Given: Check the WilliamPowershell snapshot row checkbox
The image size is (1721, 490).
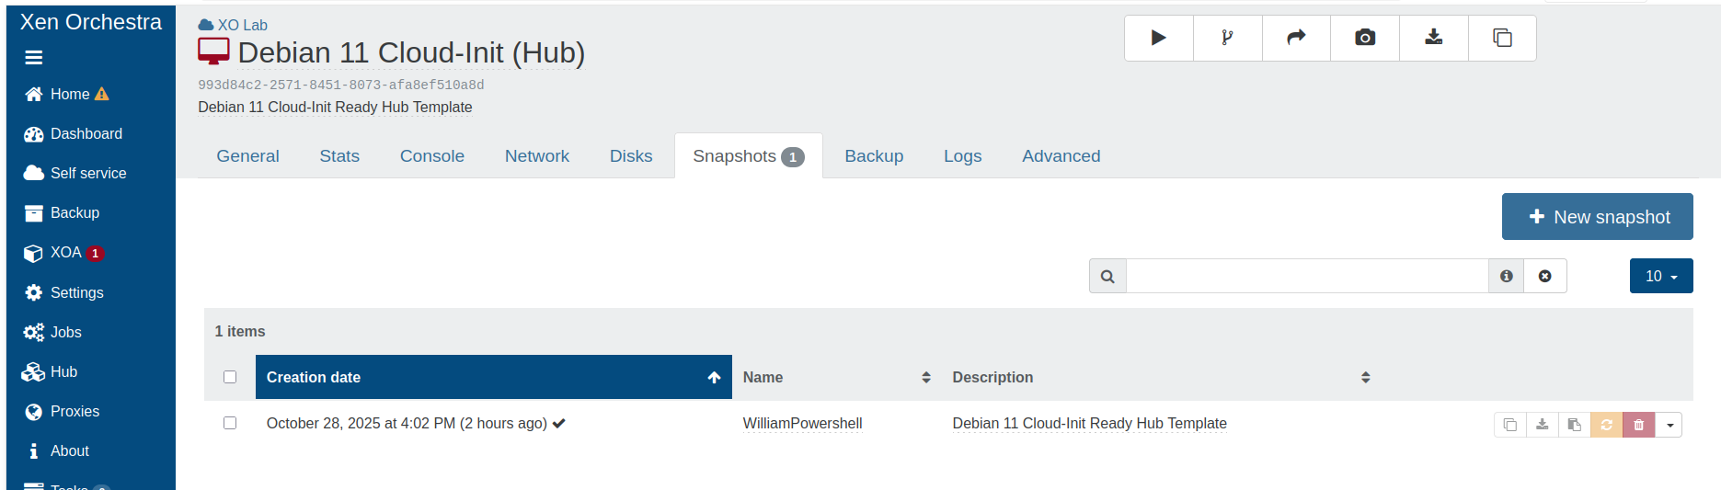Looking at the screenshot, I should pyautogui.click(x=230, y=423).
